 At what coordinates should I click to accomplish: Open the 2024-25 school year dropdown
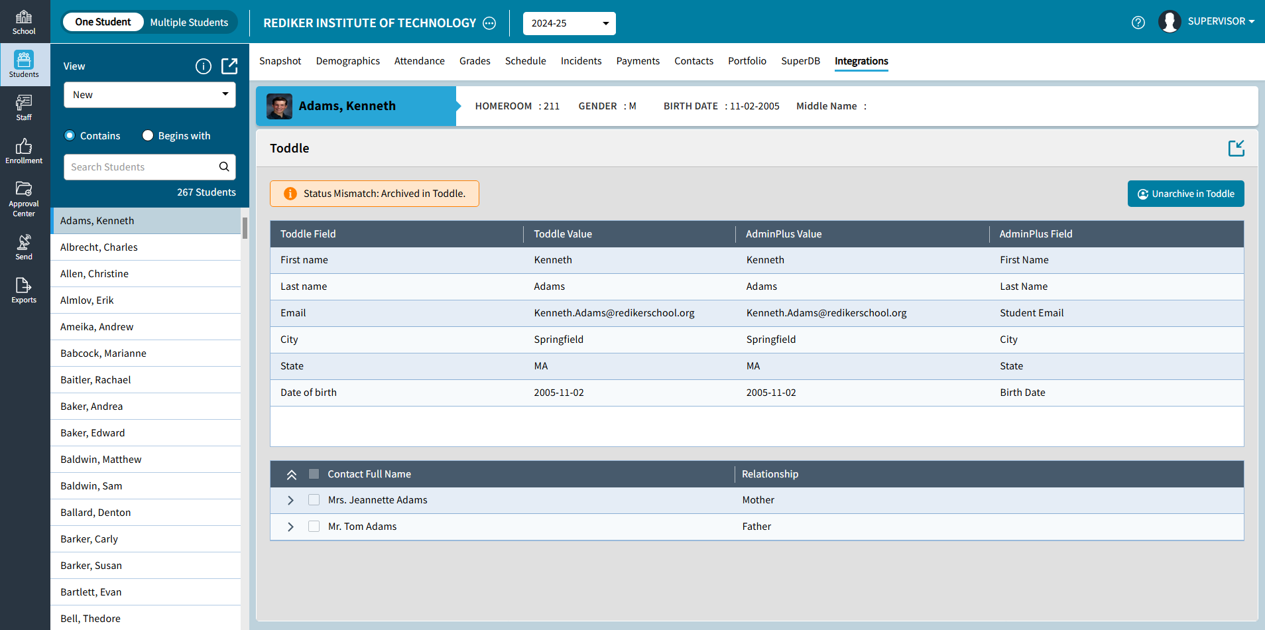tap(570, 23)
